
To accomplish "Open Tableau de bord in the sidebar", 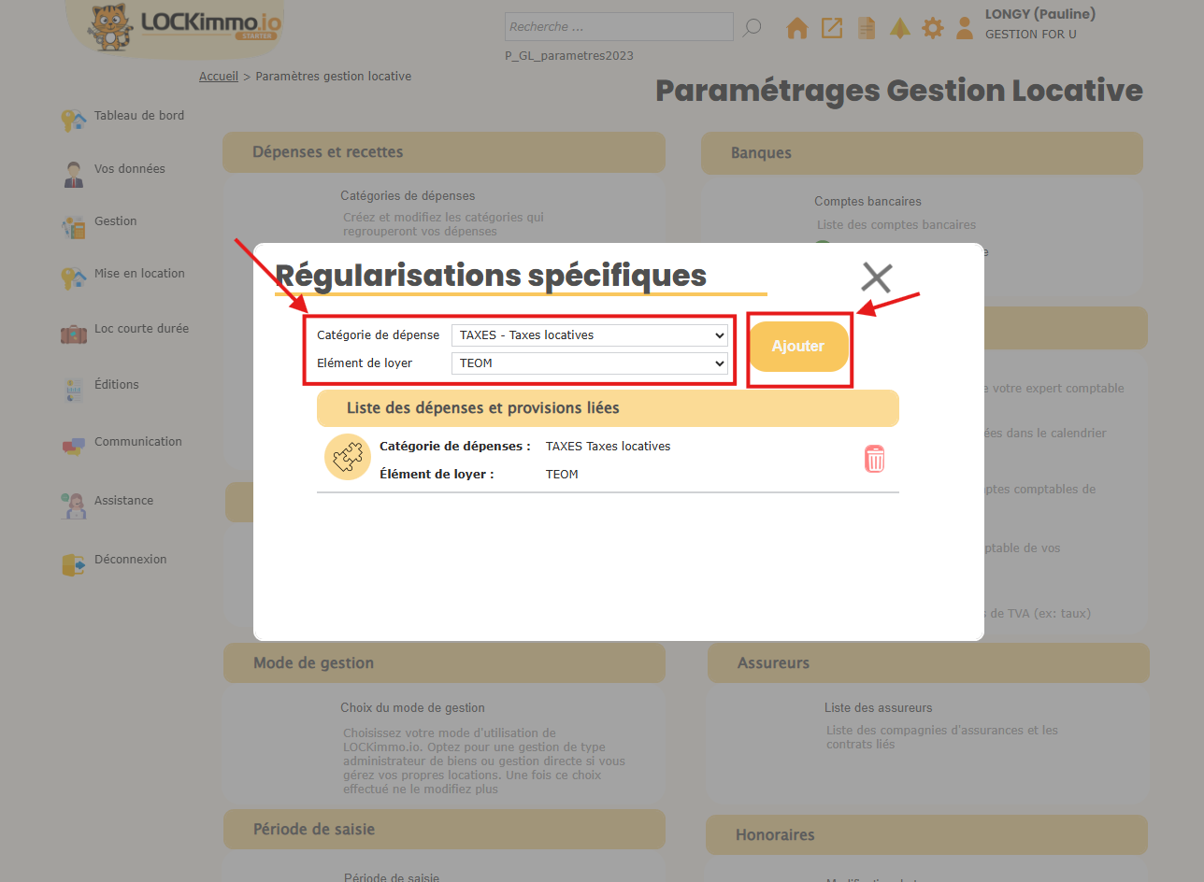I will click(x=138, y=116).
